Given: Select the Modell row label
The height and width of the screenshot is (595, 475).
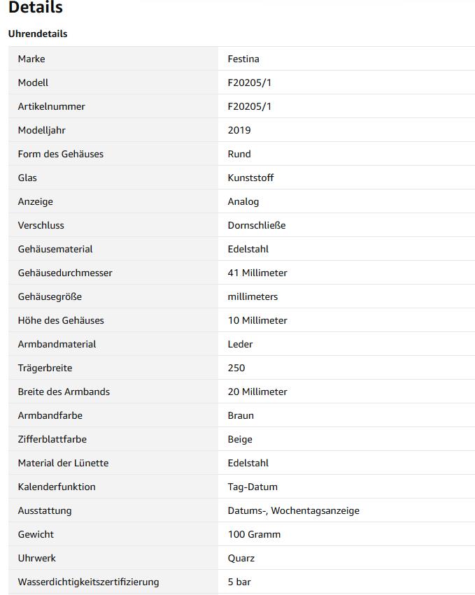Looking at the screenshot, I should point(33,83).
